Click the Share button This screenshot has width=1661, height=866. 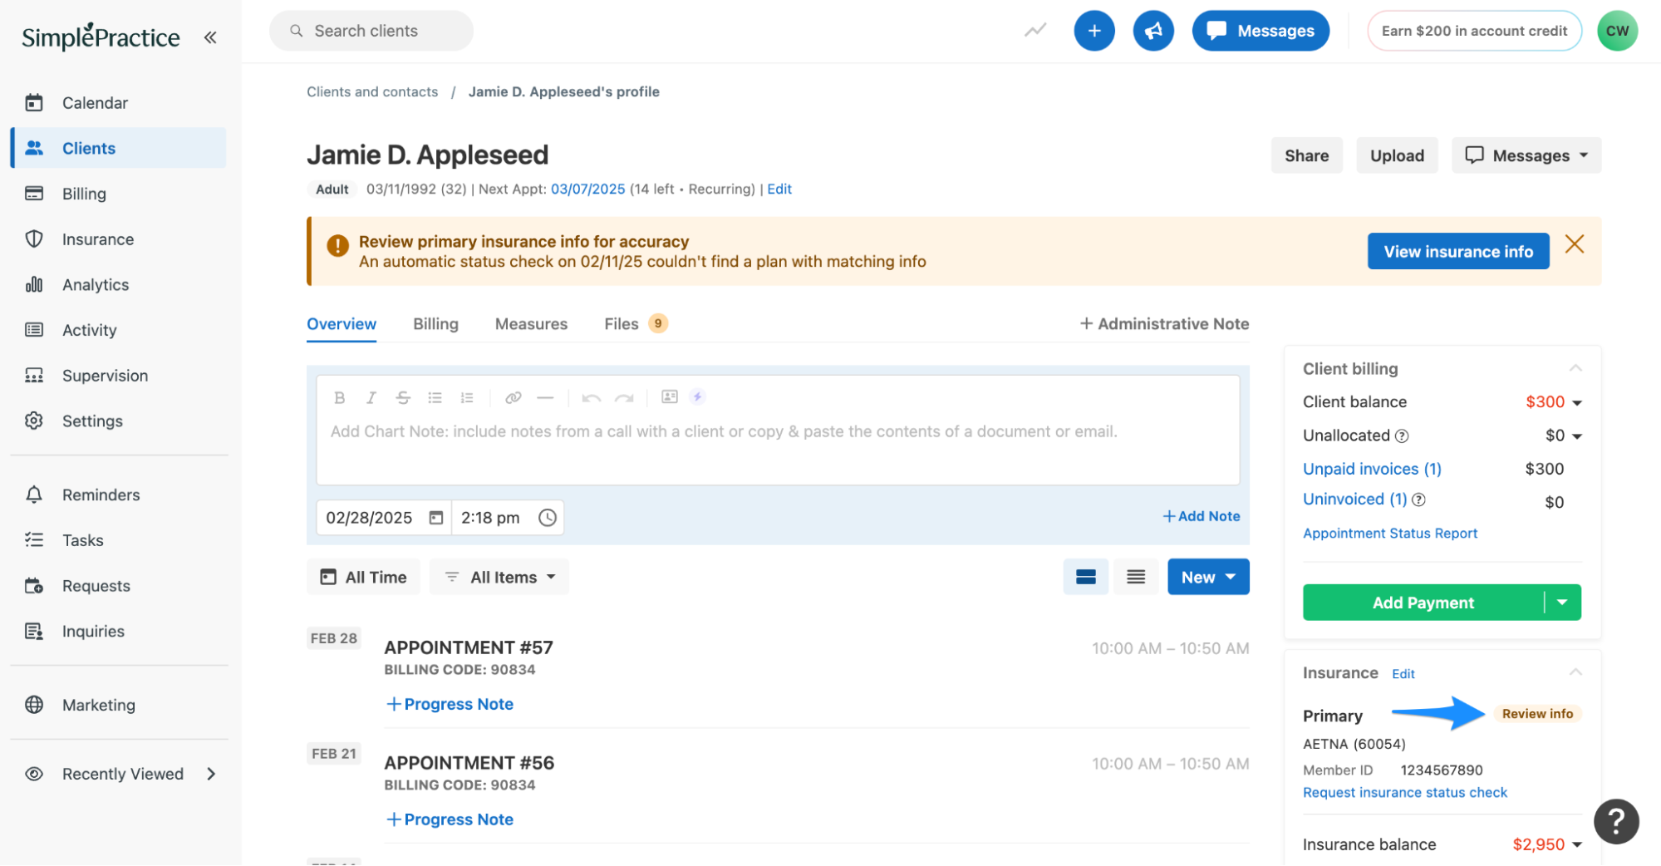pyautogui.click(x=1306, y=155)
